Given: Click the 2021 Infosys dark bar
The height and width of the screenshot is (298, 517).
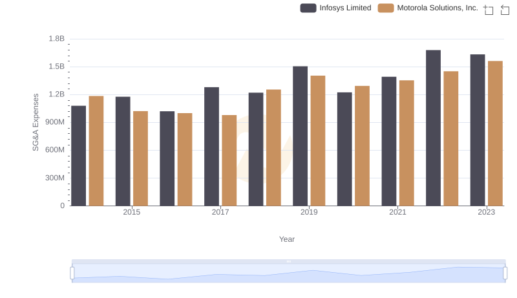Looking at the screenshot, I should (389, 142).
